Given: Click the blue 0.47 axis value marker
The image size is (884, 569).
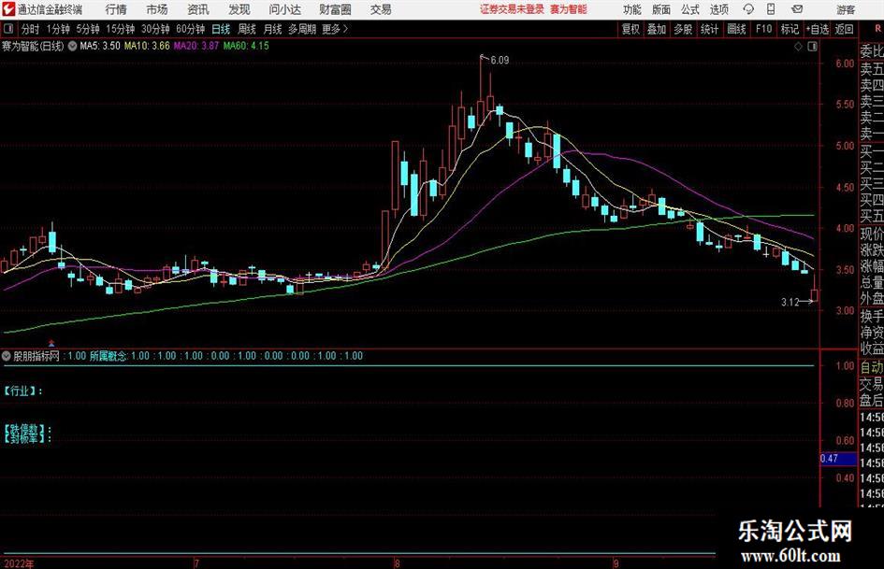Looking at the screenshot, I should pyautogui.click(x=838, y=459).
